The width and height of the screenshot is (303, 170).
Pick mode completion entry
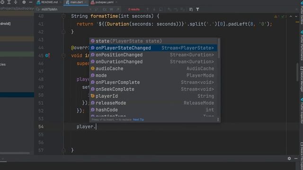153,76
